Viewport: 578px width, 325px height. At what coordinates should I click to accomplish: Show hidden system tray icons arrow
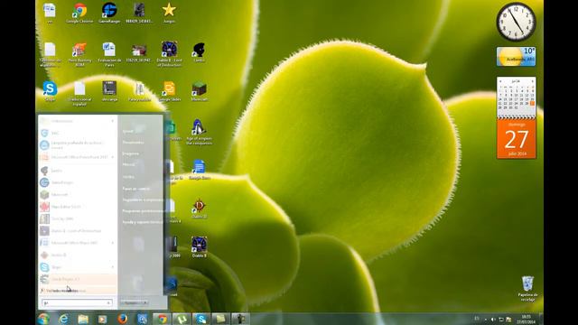pos(486,320)
